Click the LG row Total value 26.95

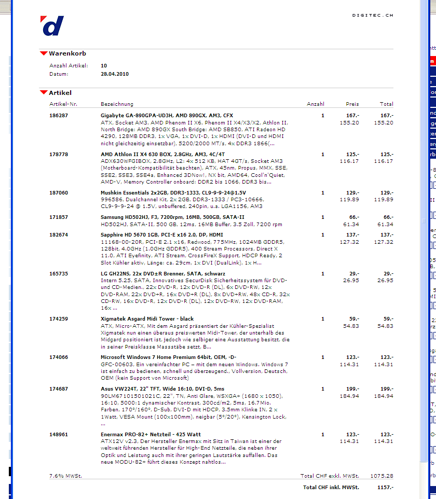click(x=385, y=281)
